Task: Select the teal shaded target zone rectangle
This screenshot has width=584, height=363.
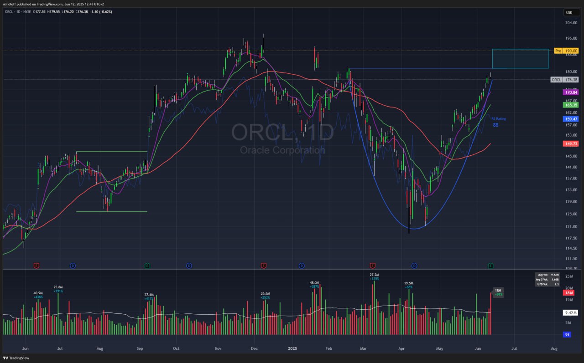Action: [x=520, y=59]
